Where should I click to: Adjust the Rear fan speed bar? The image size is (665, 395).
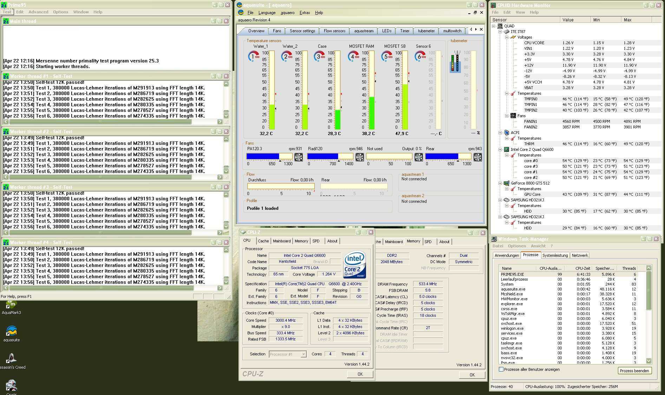(x=448, y=156)
